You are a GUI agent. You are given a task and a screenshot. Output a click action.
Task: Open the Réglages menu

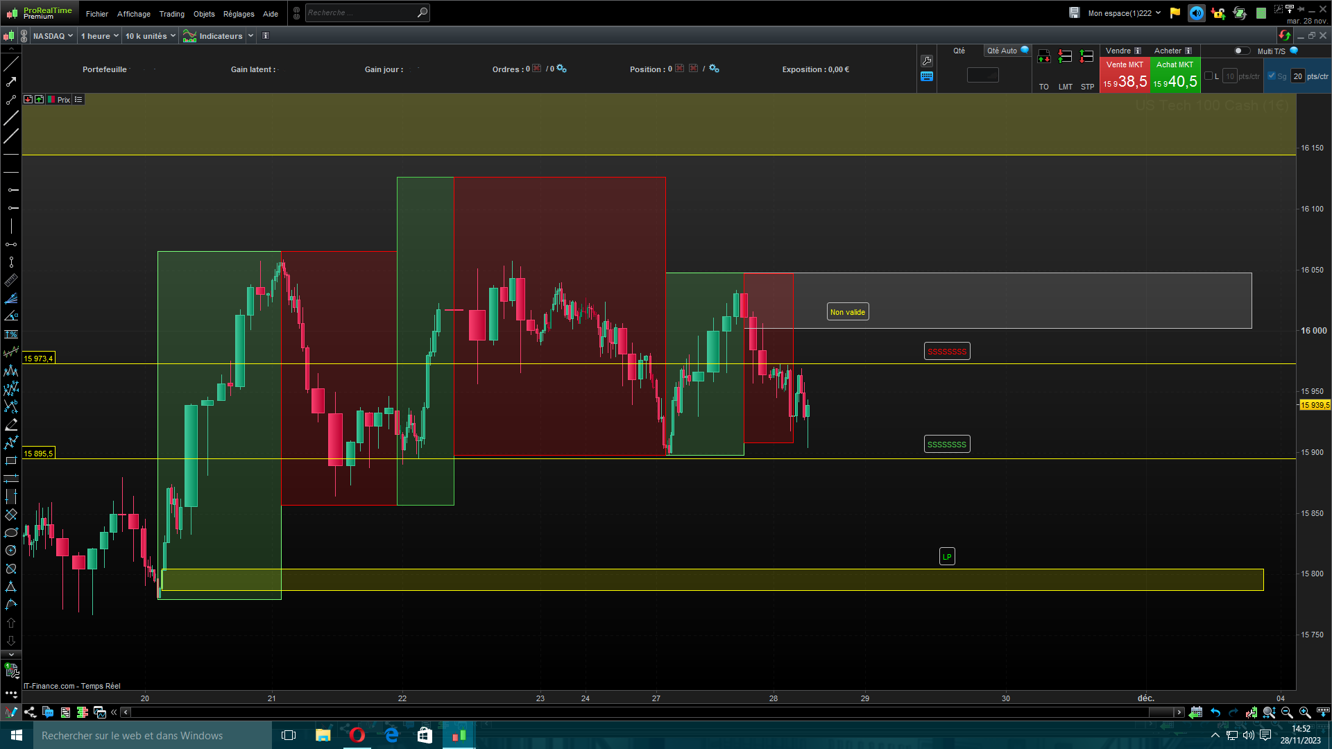click(x=239, y=14)
